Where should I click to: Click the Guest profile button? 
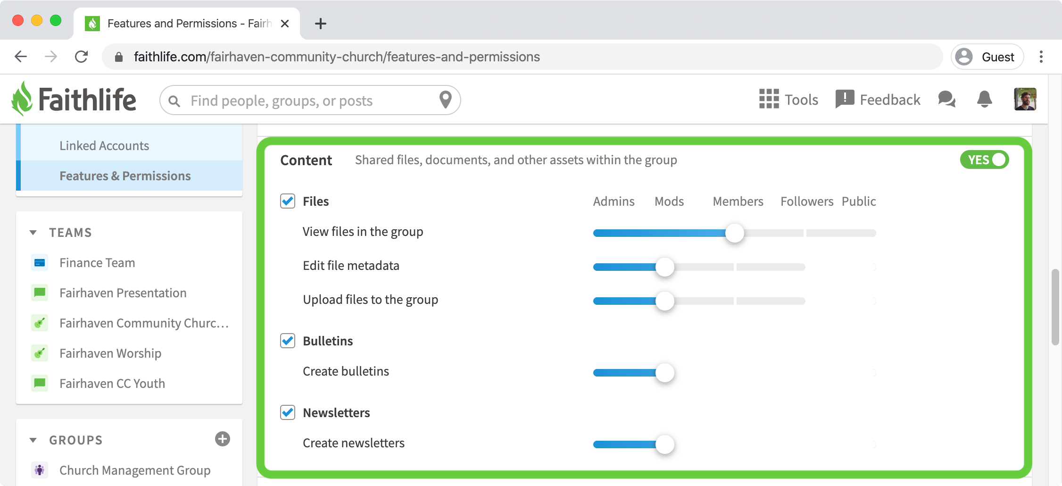click(x=987, y=57)
